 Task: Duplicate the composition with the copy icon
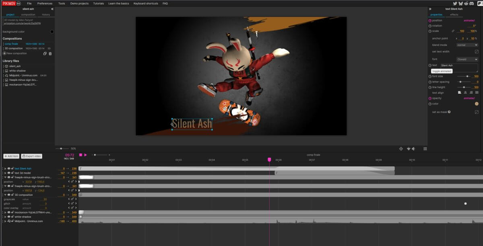click(x=45, y=53)
